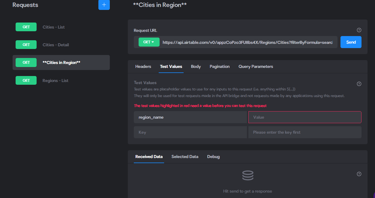The width and height of the screenshot is (375, 198).
Task: Open the Received Data tab
Action: tap(149, 157)
